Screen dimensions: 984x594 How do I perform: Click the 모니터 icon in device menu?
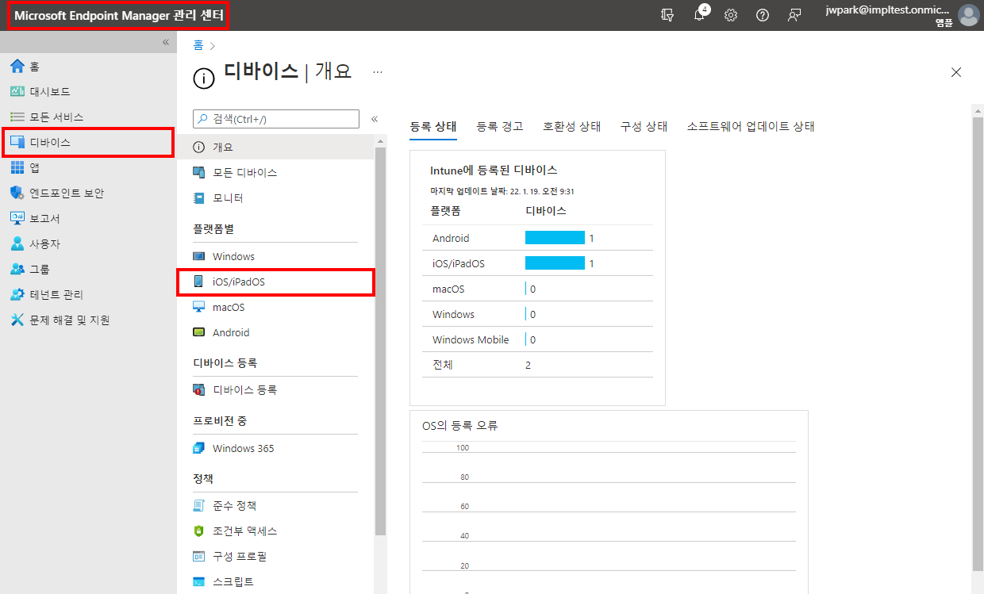(x=199, y=197)
